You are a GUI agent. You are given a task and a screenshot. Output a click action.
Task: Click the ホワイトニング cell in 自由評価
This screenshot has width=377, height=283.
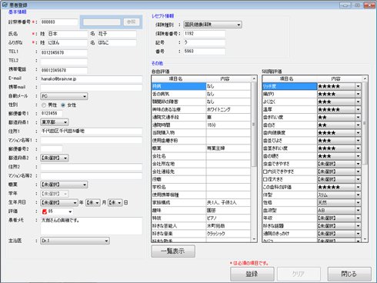point(228,109)
